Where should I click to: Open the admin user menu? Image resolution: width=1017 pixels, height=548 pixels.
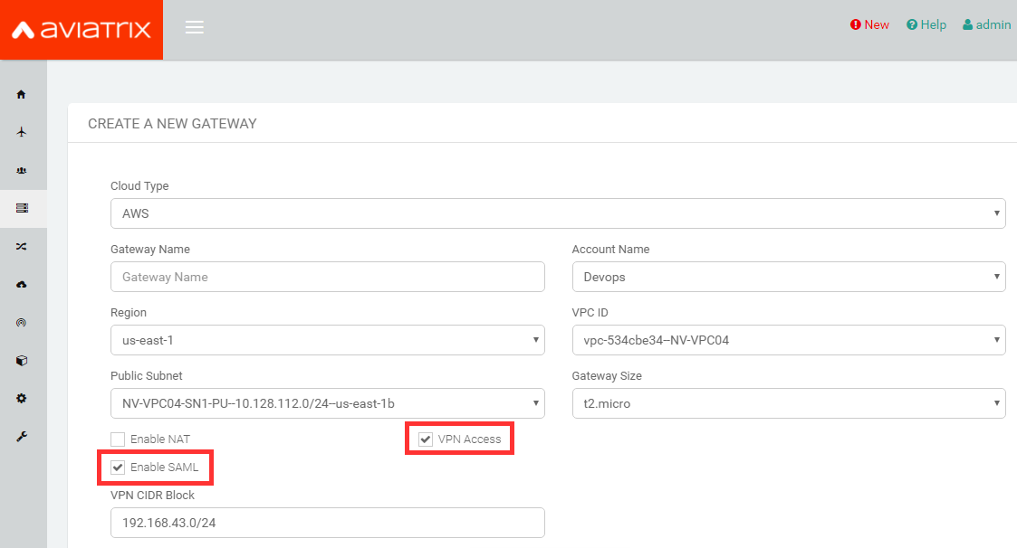tap(986, 25)
